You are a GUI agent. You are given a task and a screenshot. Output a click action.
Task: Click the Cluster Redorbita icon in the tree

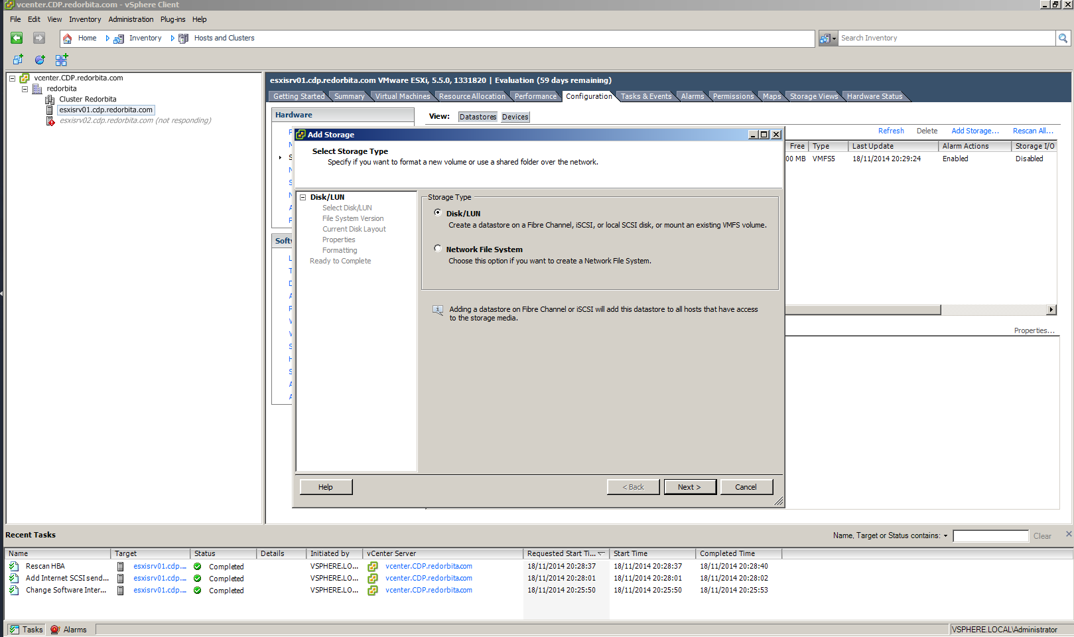click(x=50, y=100)
